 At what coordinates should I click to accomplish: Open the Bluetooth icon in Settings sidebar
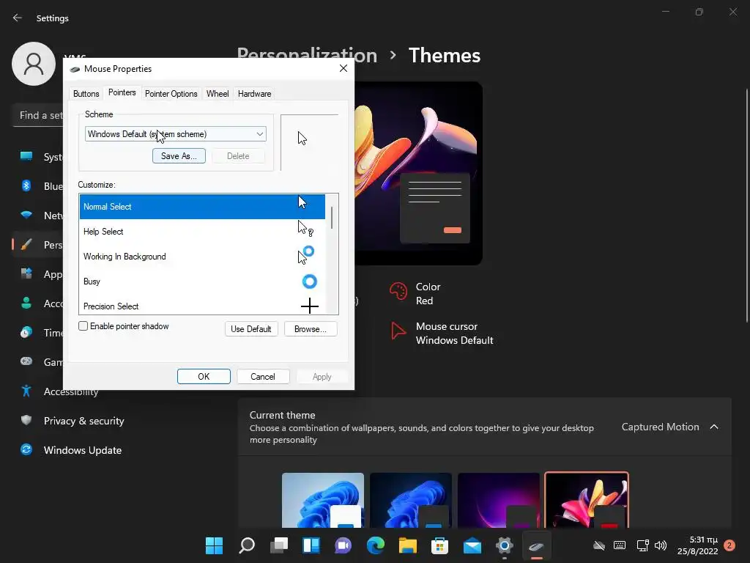click(26, 185)
